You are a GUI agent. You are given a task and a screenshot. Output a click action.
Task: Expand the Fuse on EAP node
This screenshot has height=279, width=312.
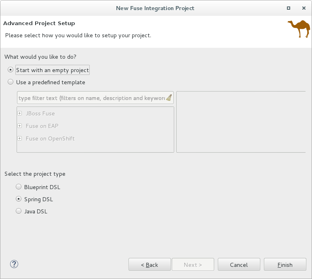[20, 126]
